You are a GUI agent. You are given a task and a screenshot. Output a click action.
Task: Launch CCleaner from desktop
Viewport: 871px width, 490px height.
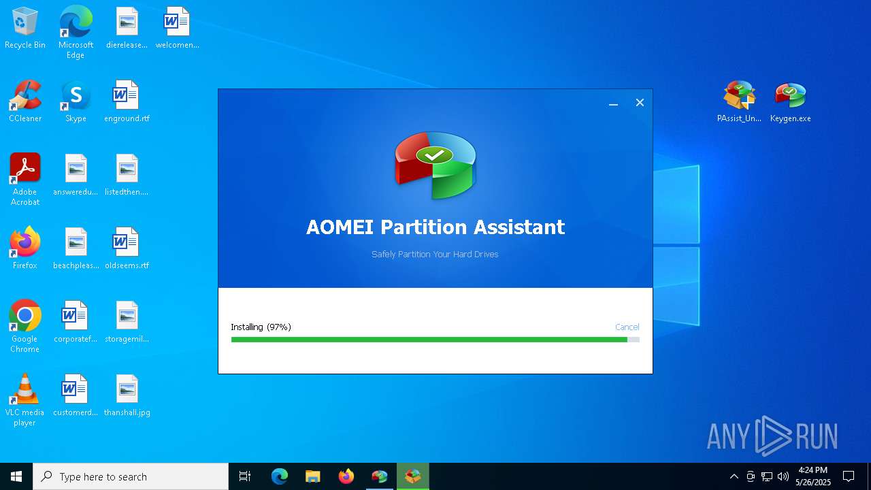point(25,102)
